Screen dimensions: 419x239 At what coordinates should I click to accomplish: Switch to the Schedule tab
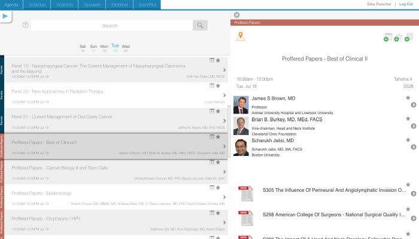pos(37,5)
